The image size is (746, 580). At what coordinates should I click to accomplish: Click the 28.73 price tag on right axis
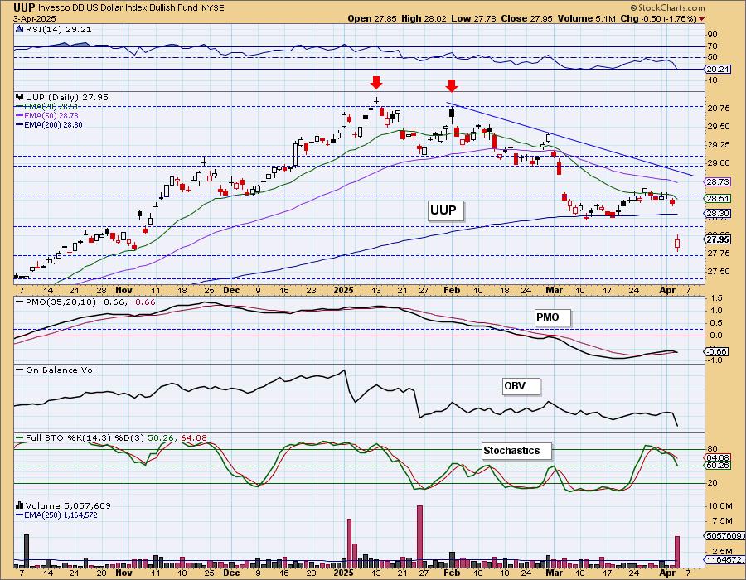tap(718, 182)
